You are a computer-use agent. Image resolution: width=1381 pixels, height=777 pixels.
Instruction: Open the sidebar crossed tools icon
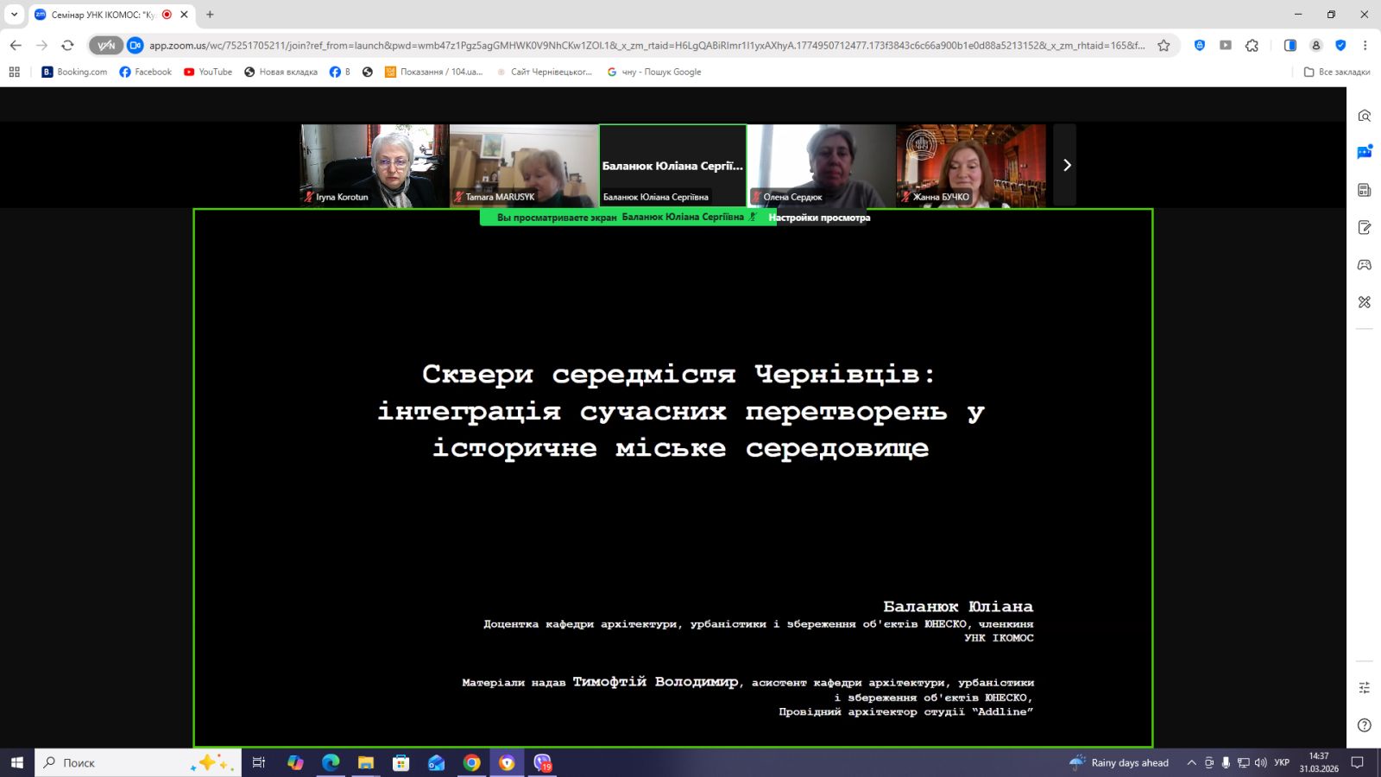click(x=1365, y=302)
